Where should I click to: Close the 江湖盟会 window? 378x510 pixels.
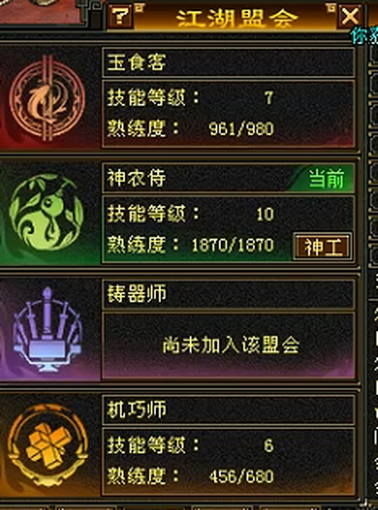click(x=350, y=16)
